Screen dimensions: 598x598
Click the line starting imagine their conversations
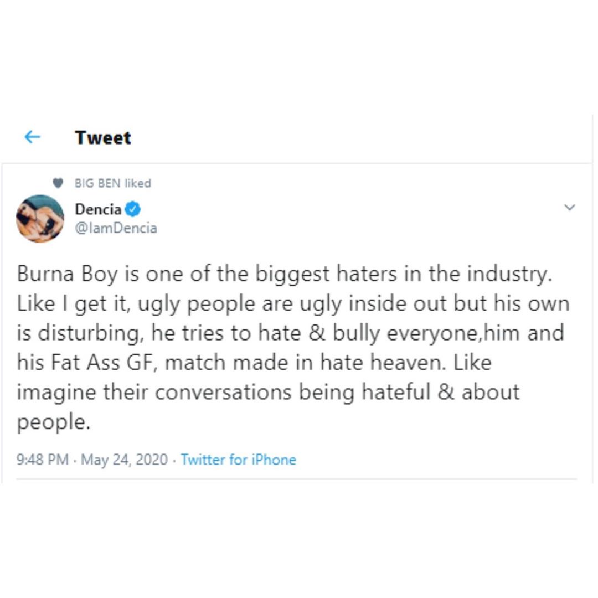268,392
